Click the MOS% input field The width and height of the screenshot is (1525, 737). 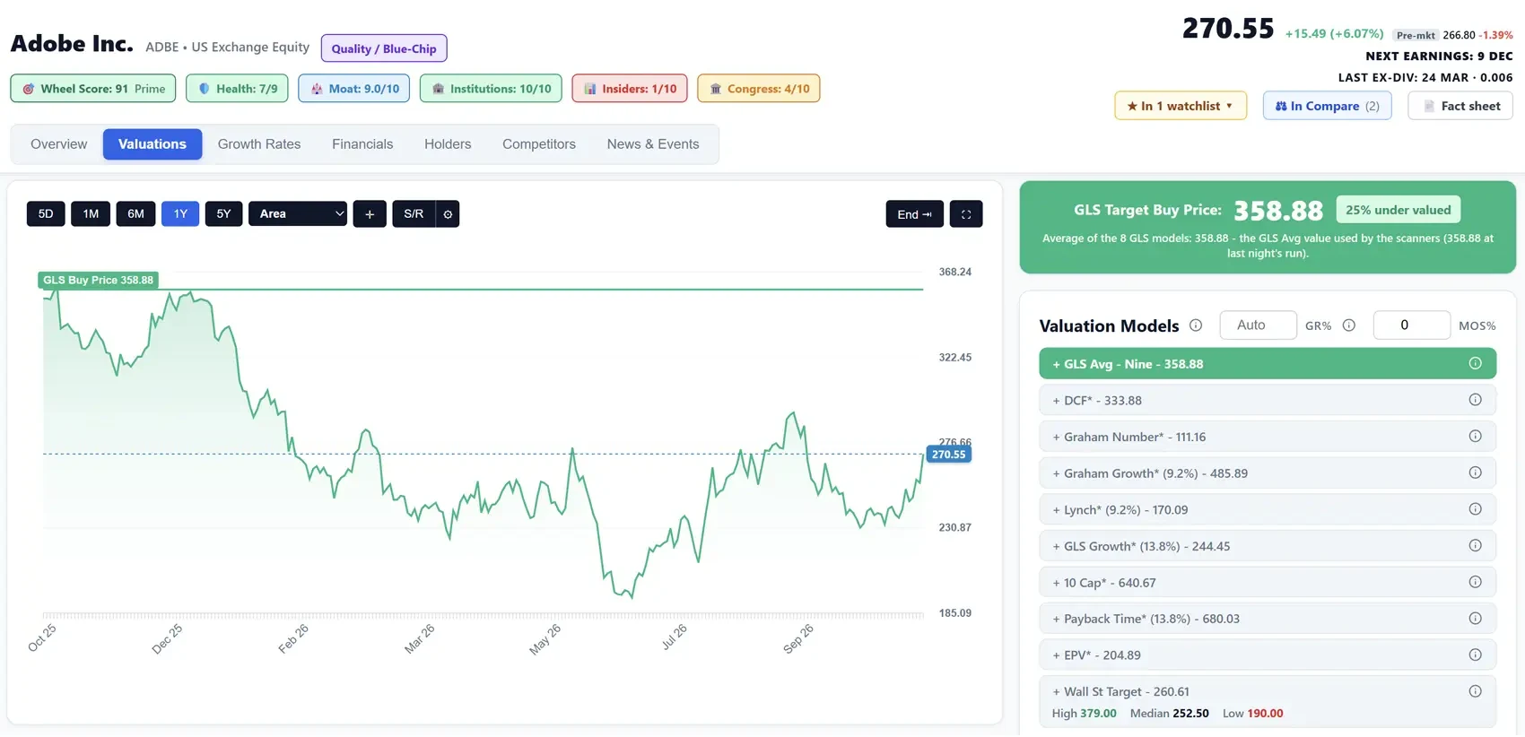1412,325
